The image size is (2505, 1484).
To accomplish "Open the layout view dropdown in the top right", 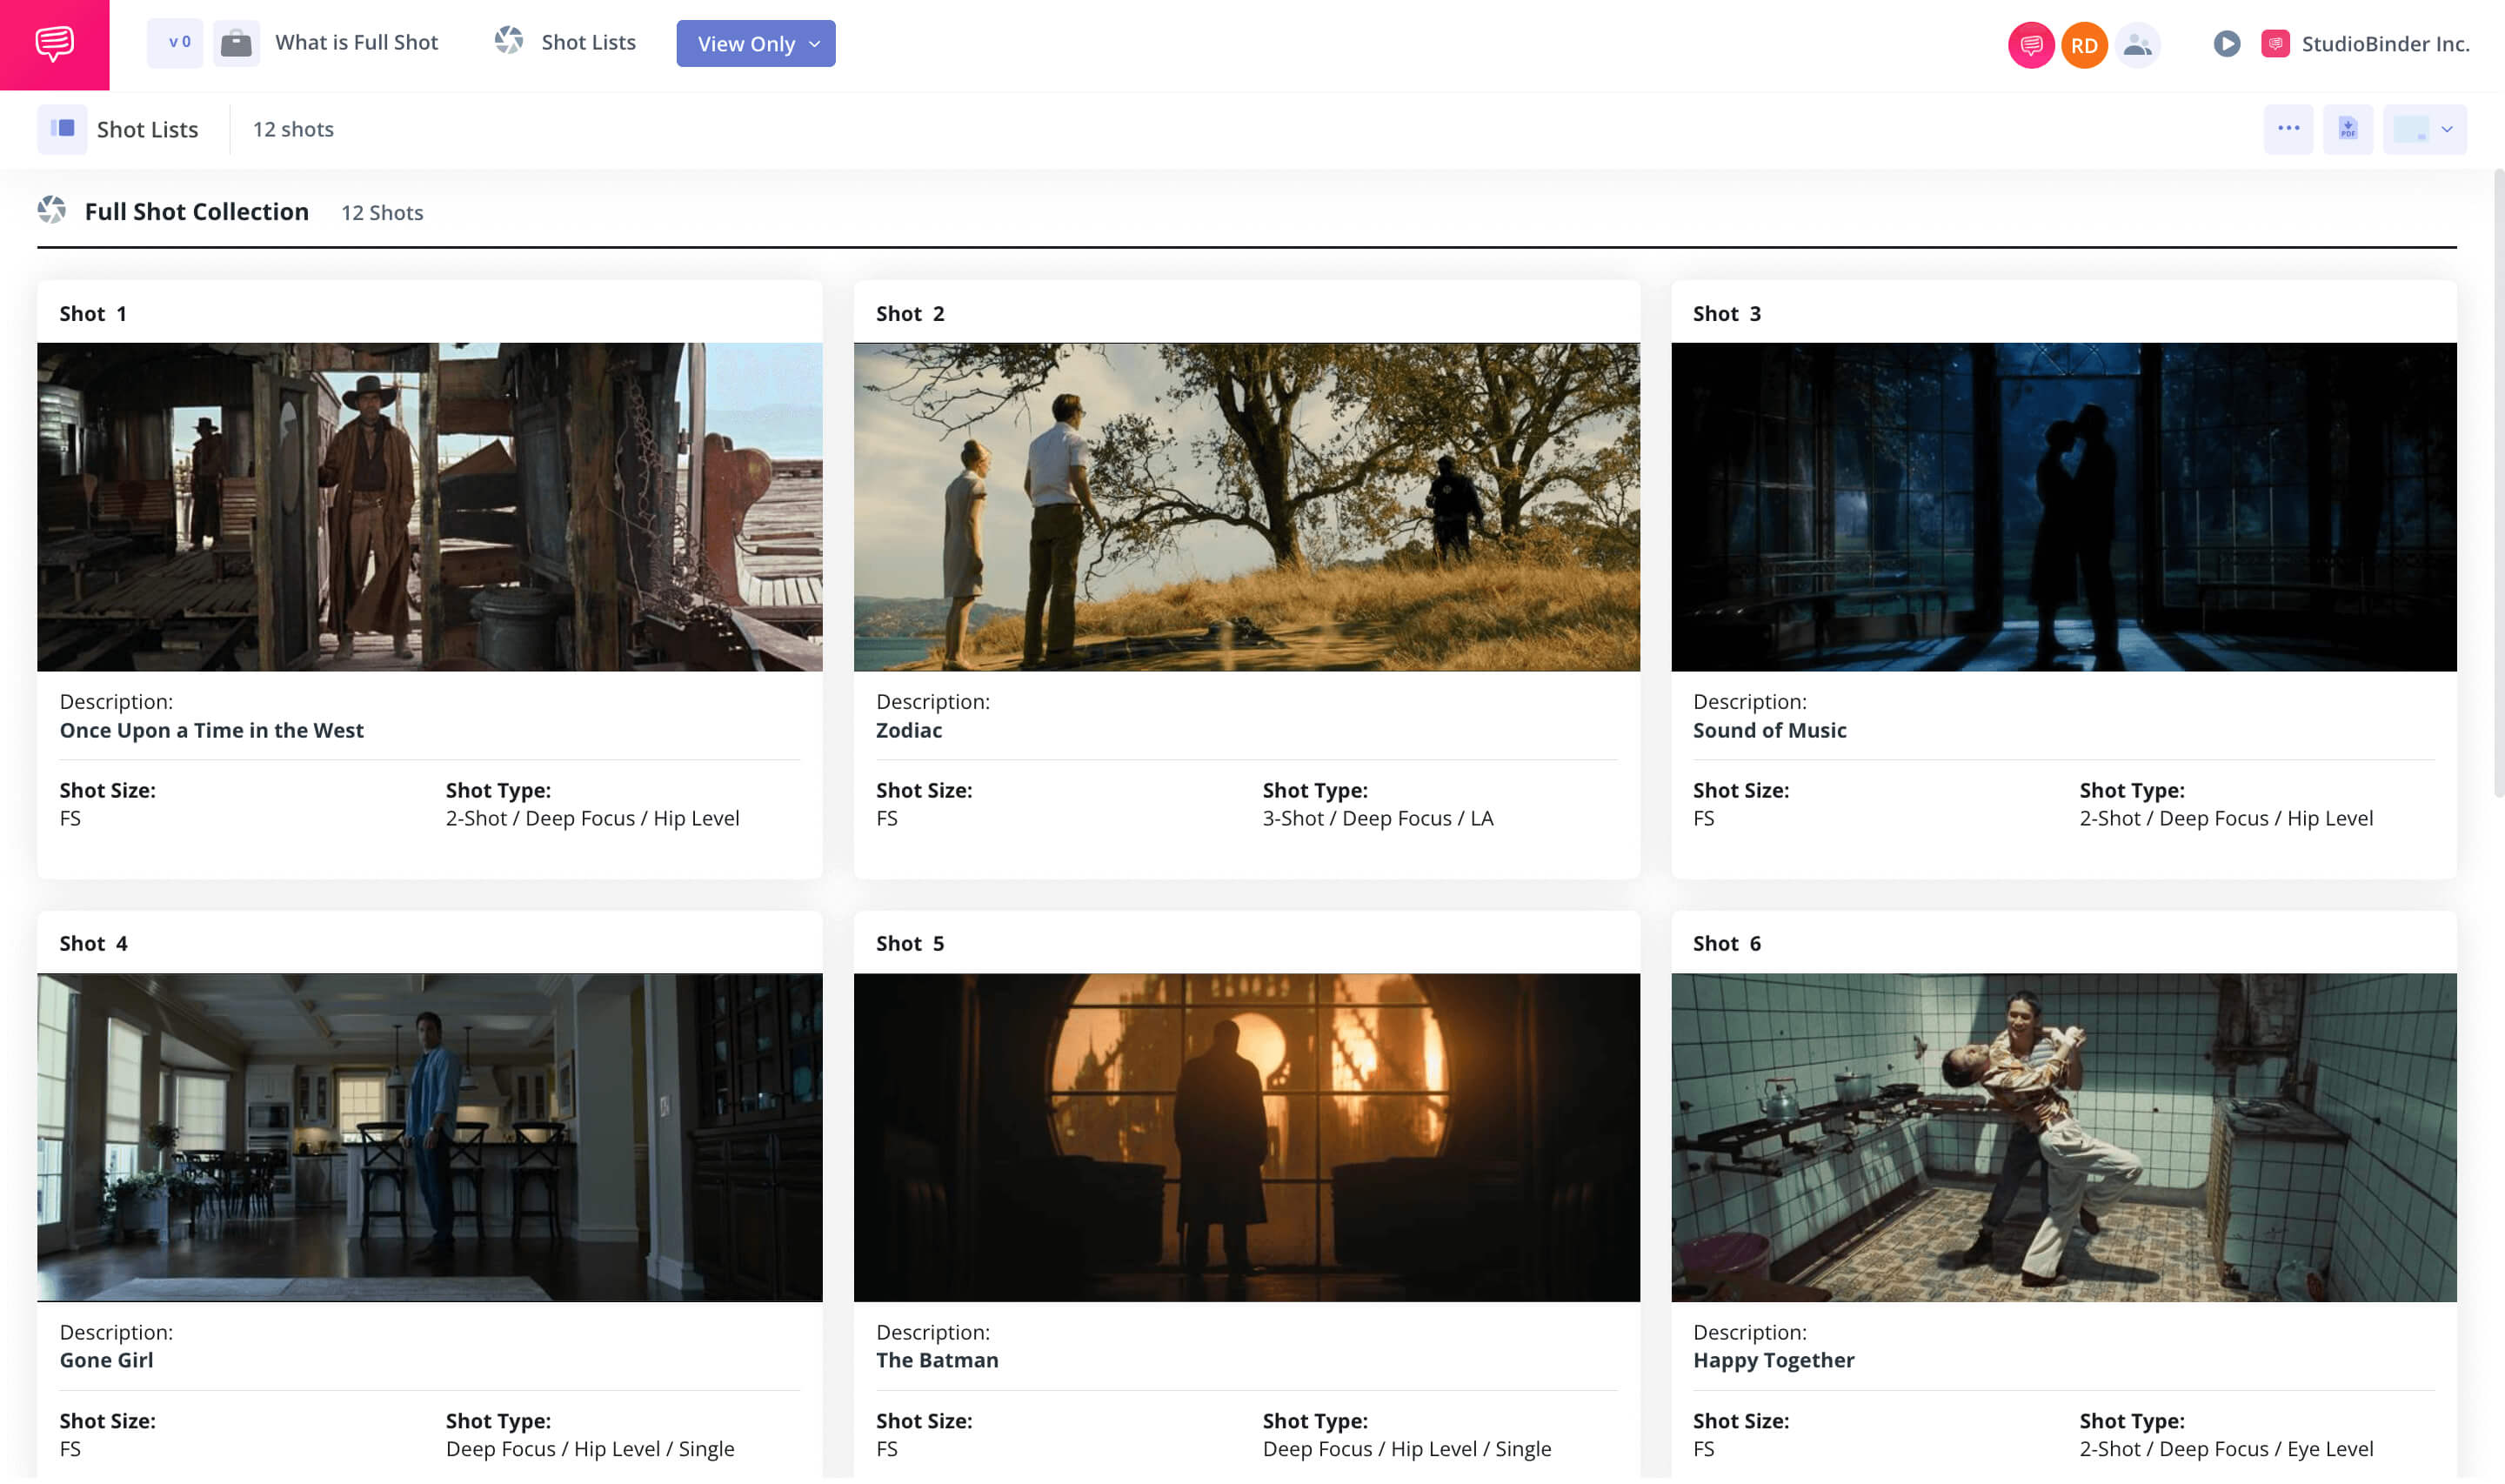I will (x=2425, y=129).
